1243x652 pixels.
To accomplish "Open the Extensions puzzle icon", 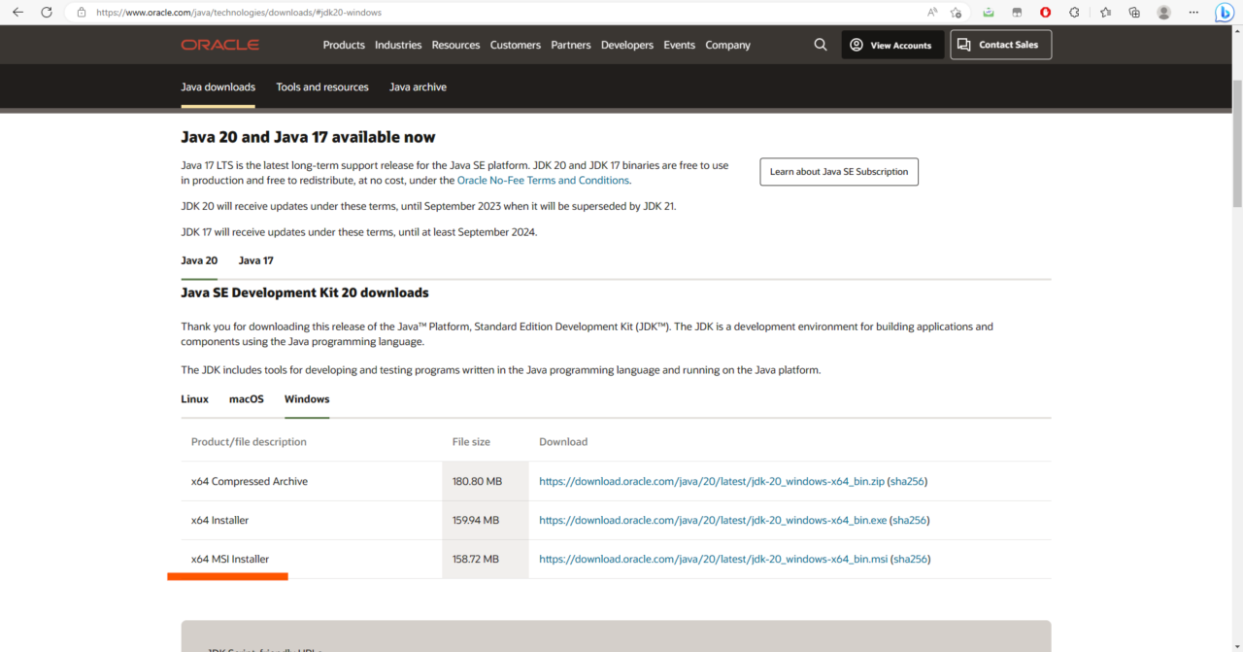I will tap(1074, 12).
